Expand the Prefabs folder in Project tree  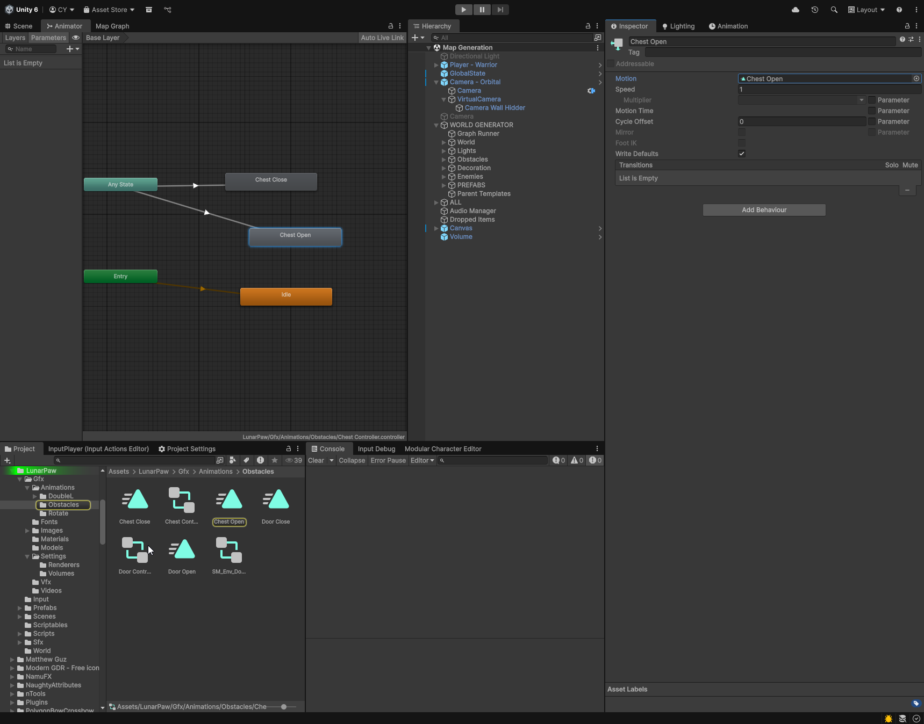pyautogui.click(x=20, y=608)
